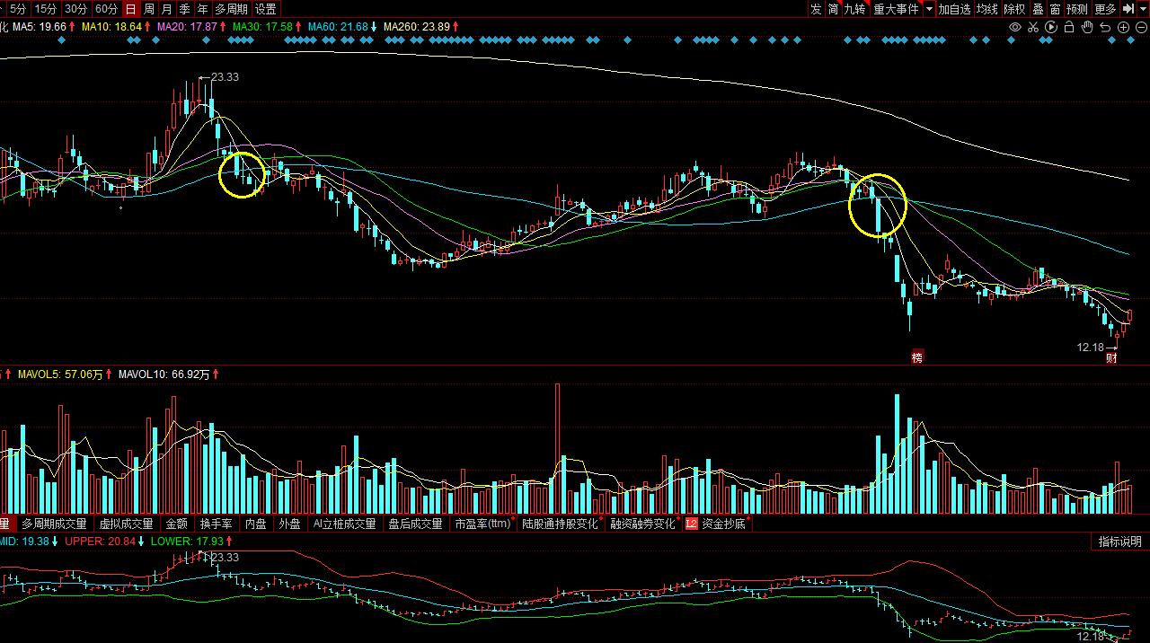
Task: Switch to the 5分 period tab
Action: coord(18,9)
